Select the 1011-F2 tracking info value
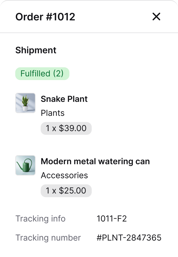This screenshot has width=178, height=257. pos(112,219)
